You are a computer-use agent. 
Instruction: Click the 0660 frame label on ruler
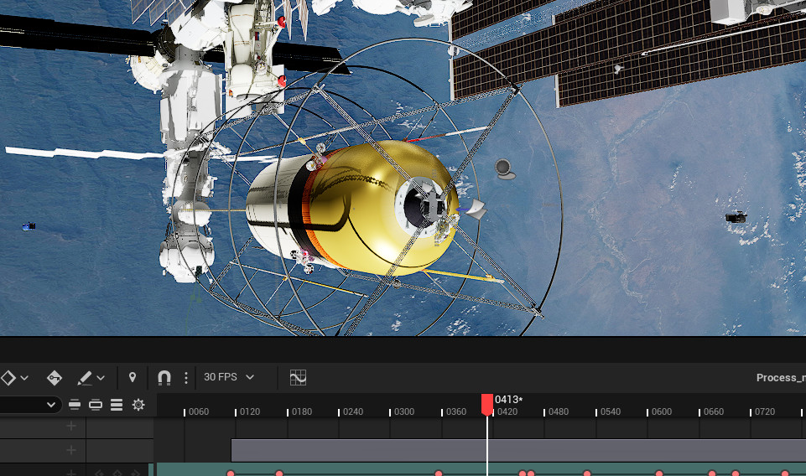[714, 411]
